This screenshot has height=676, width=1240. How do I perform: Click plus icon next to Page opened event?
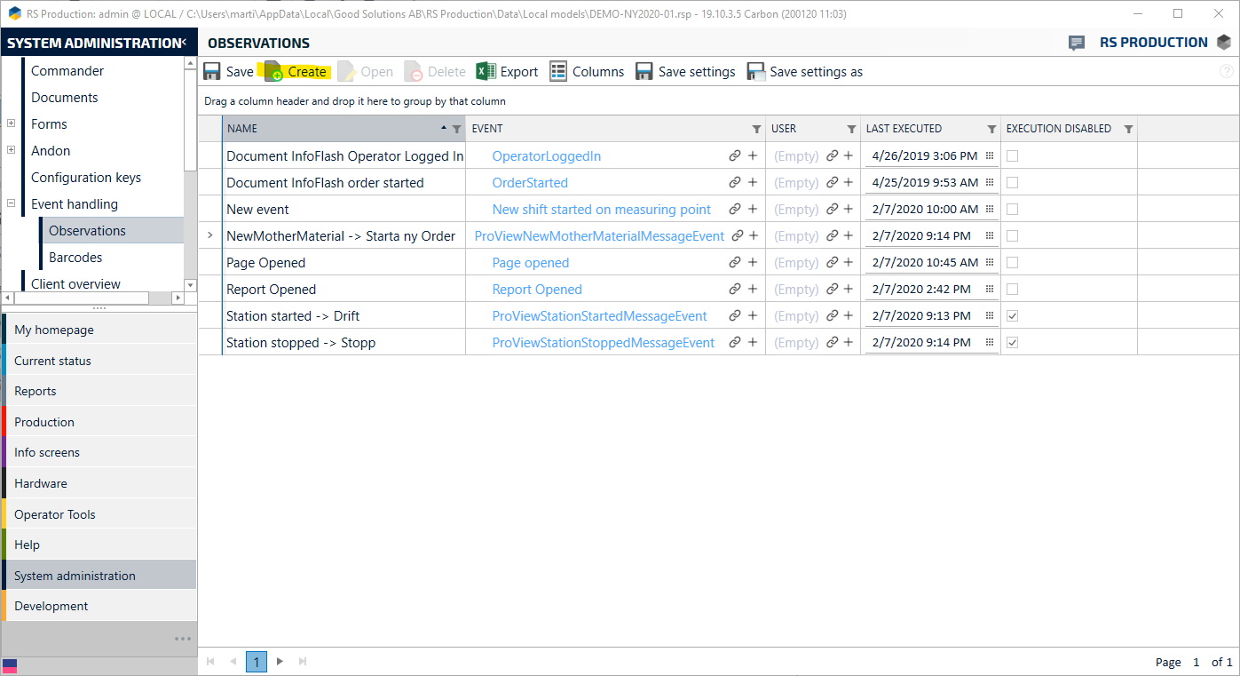pyautogui.click(x=752, y=263)
